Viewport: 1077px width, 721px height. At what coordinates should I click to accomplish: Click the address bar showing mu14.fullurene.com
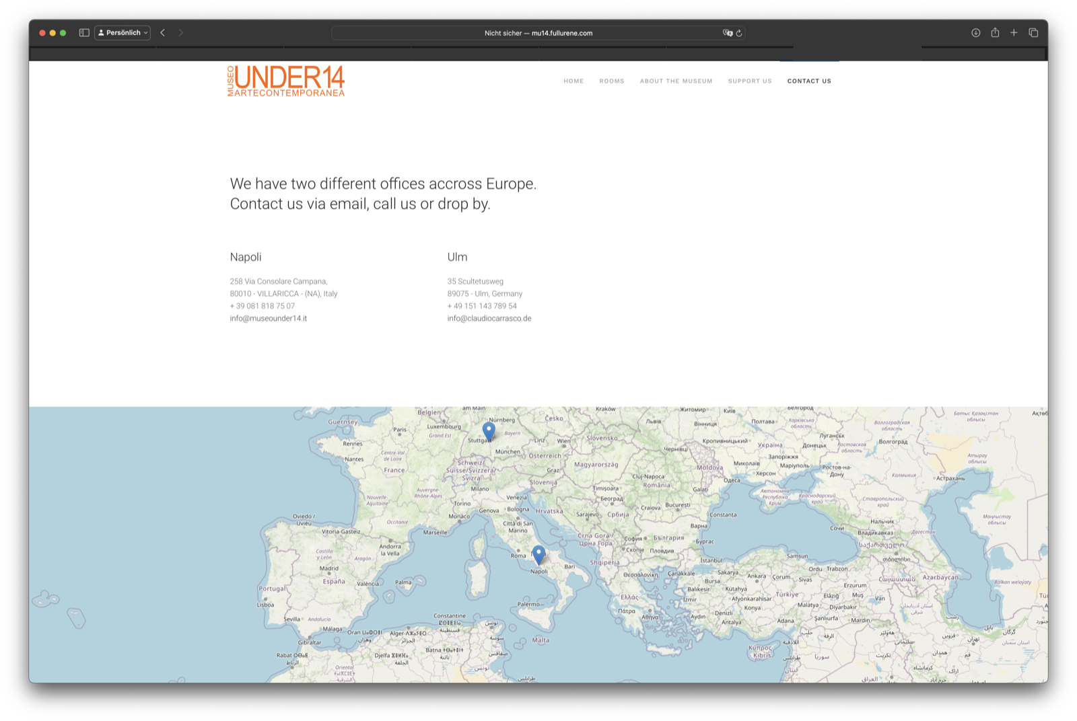(538, 33)
